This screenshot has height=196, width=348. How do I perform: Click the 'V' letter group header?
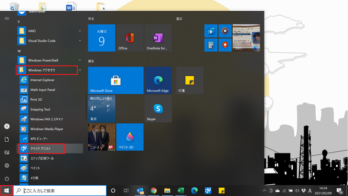(18, 21)
